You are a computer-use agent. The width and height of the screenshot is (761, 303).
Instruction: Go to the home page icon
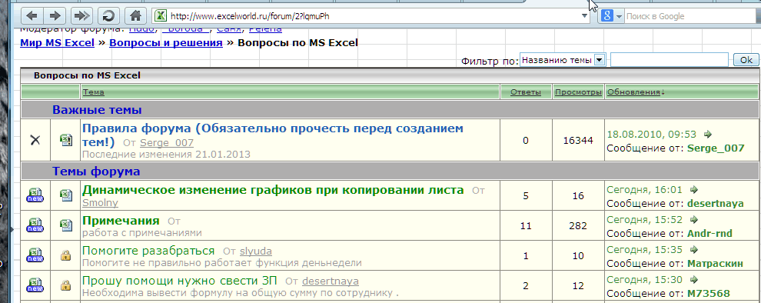(x=135, y=16)
